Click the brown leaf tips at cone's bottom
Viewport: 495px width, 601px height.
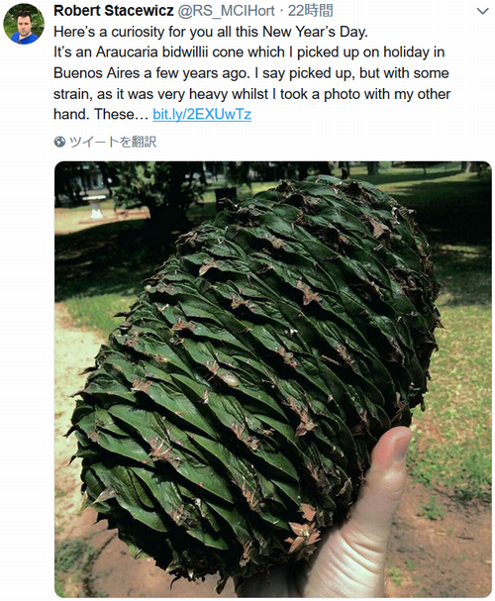click(304, 534)
